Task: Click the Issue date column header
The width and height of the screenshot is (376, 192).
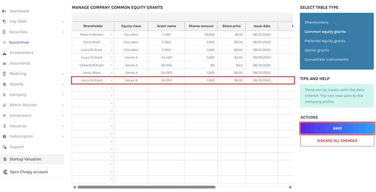Action: pos(262,26)
